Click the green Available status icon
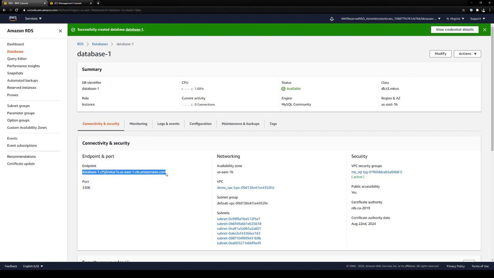 pyautogui.click(x=283, y=89)
